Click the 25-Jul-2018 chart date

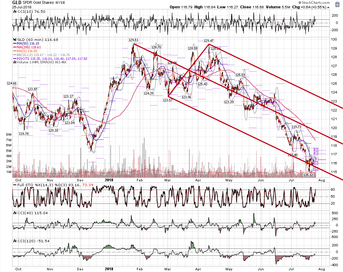[22, 7]
